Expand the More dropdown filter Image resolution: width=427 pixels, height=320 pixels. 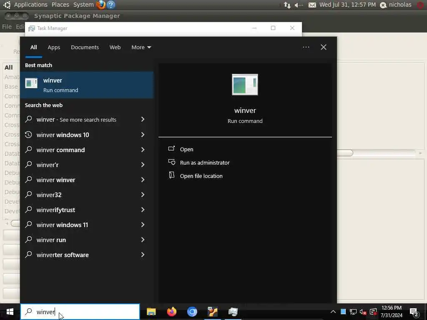click(x=141, y=47)
